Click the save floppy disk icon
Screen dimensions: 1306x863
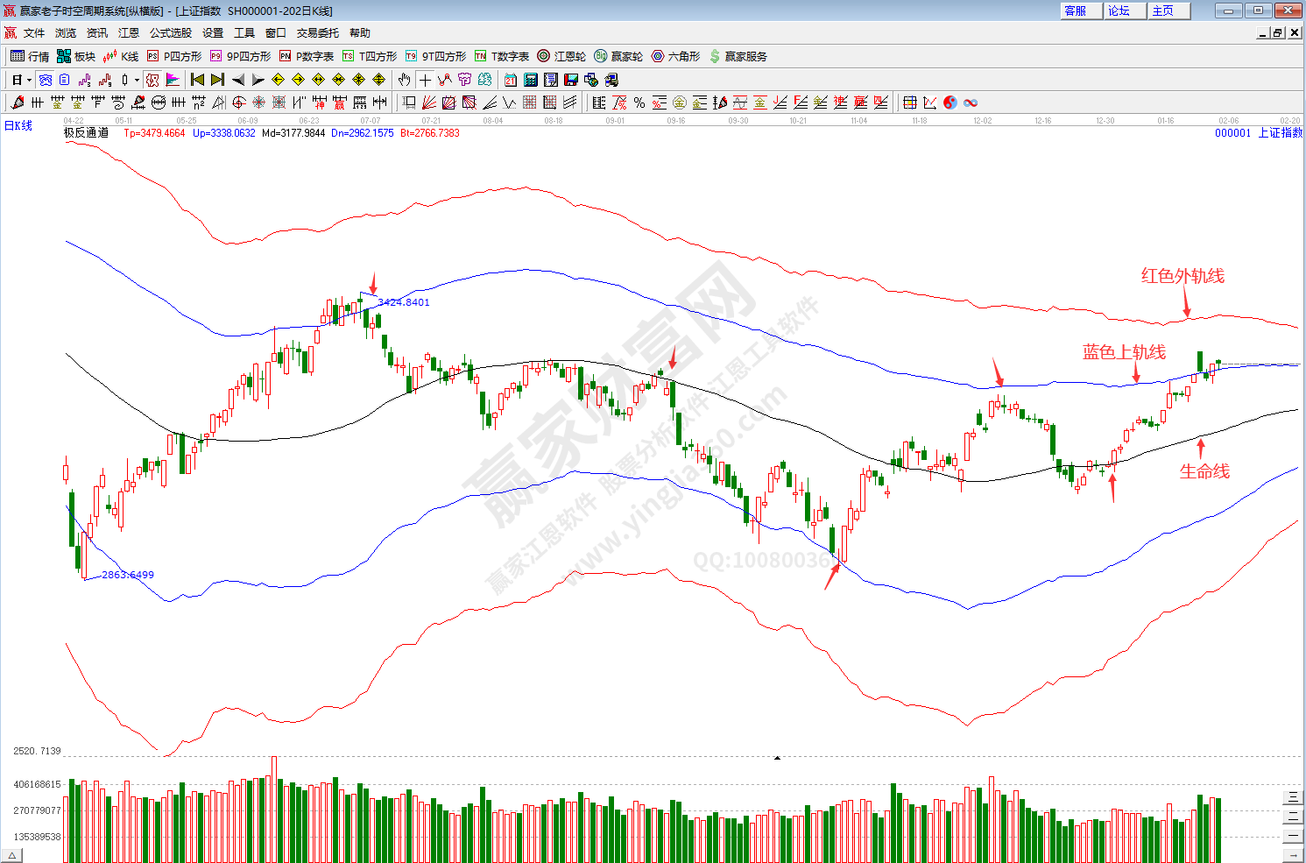click(570, 80)
